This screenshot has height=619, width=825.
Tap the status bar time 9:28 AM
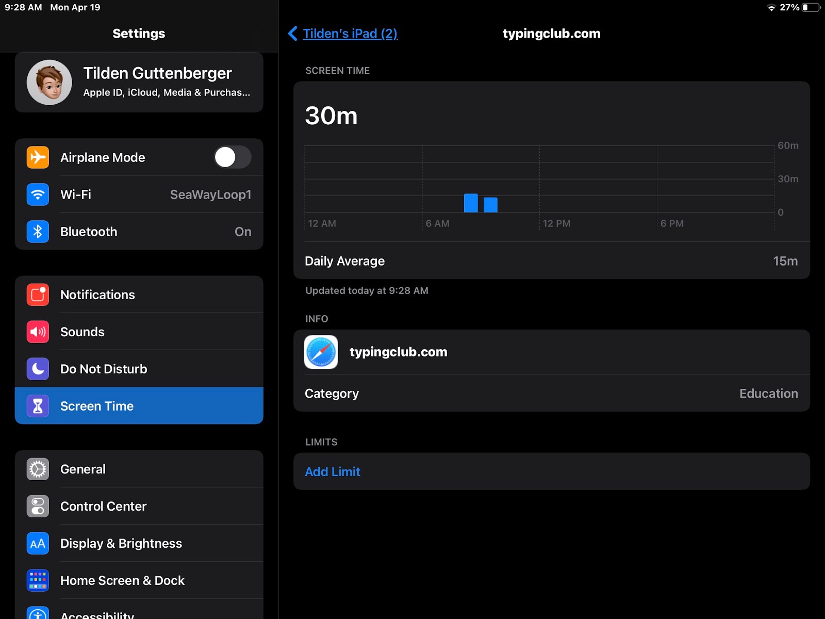(x=23, y=7)
